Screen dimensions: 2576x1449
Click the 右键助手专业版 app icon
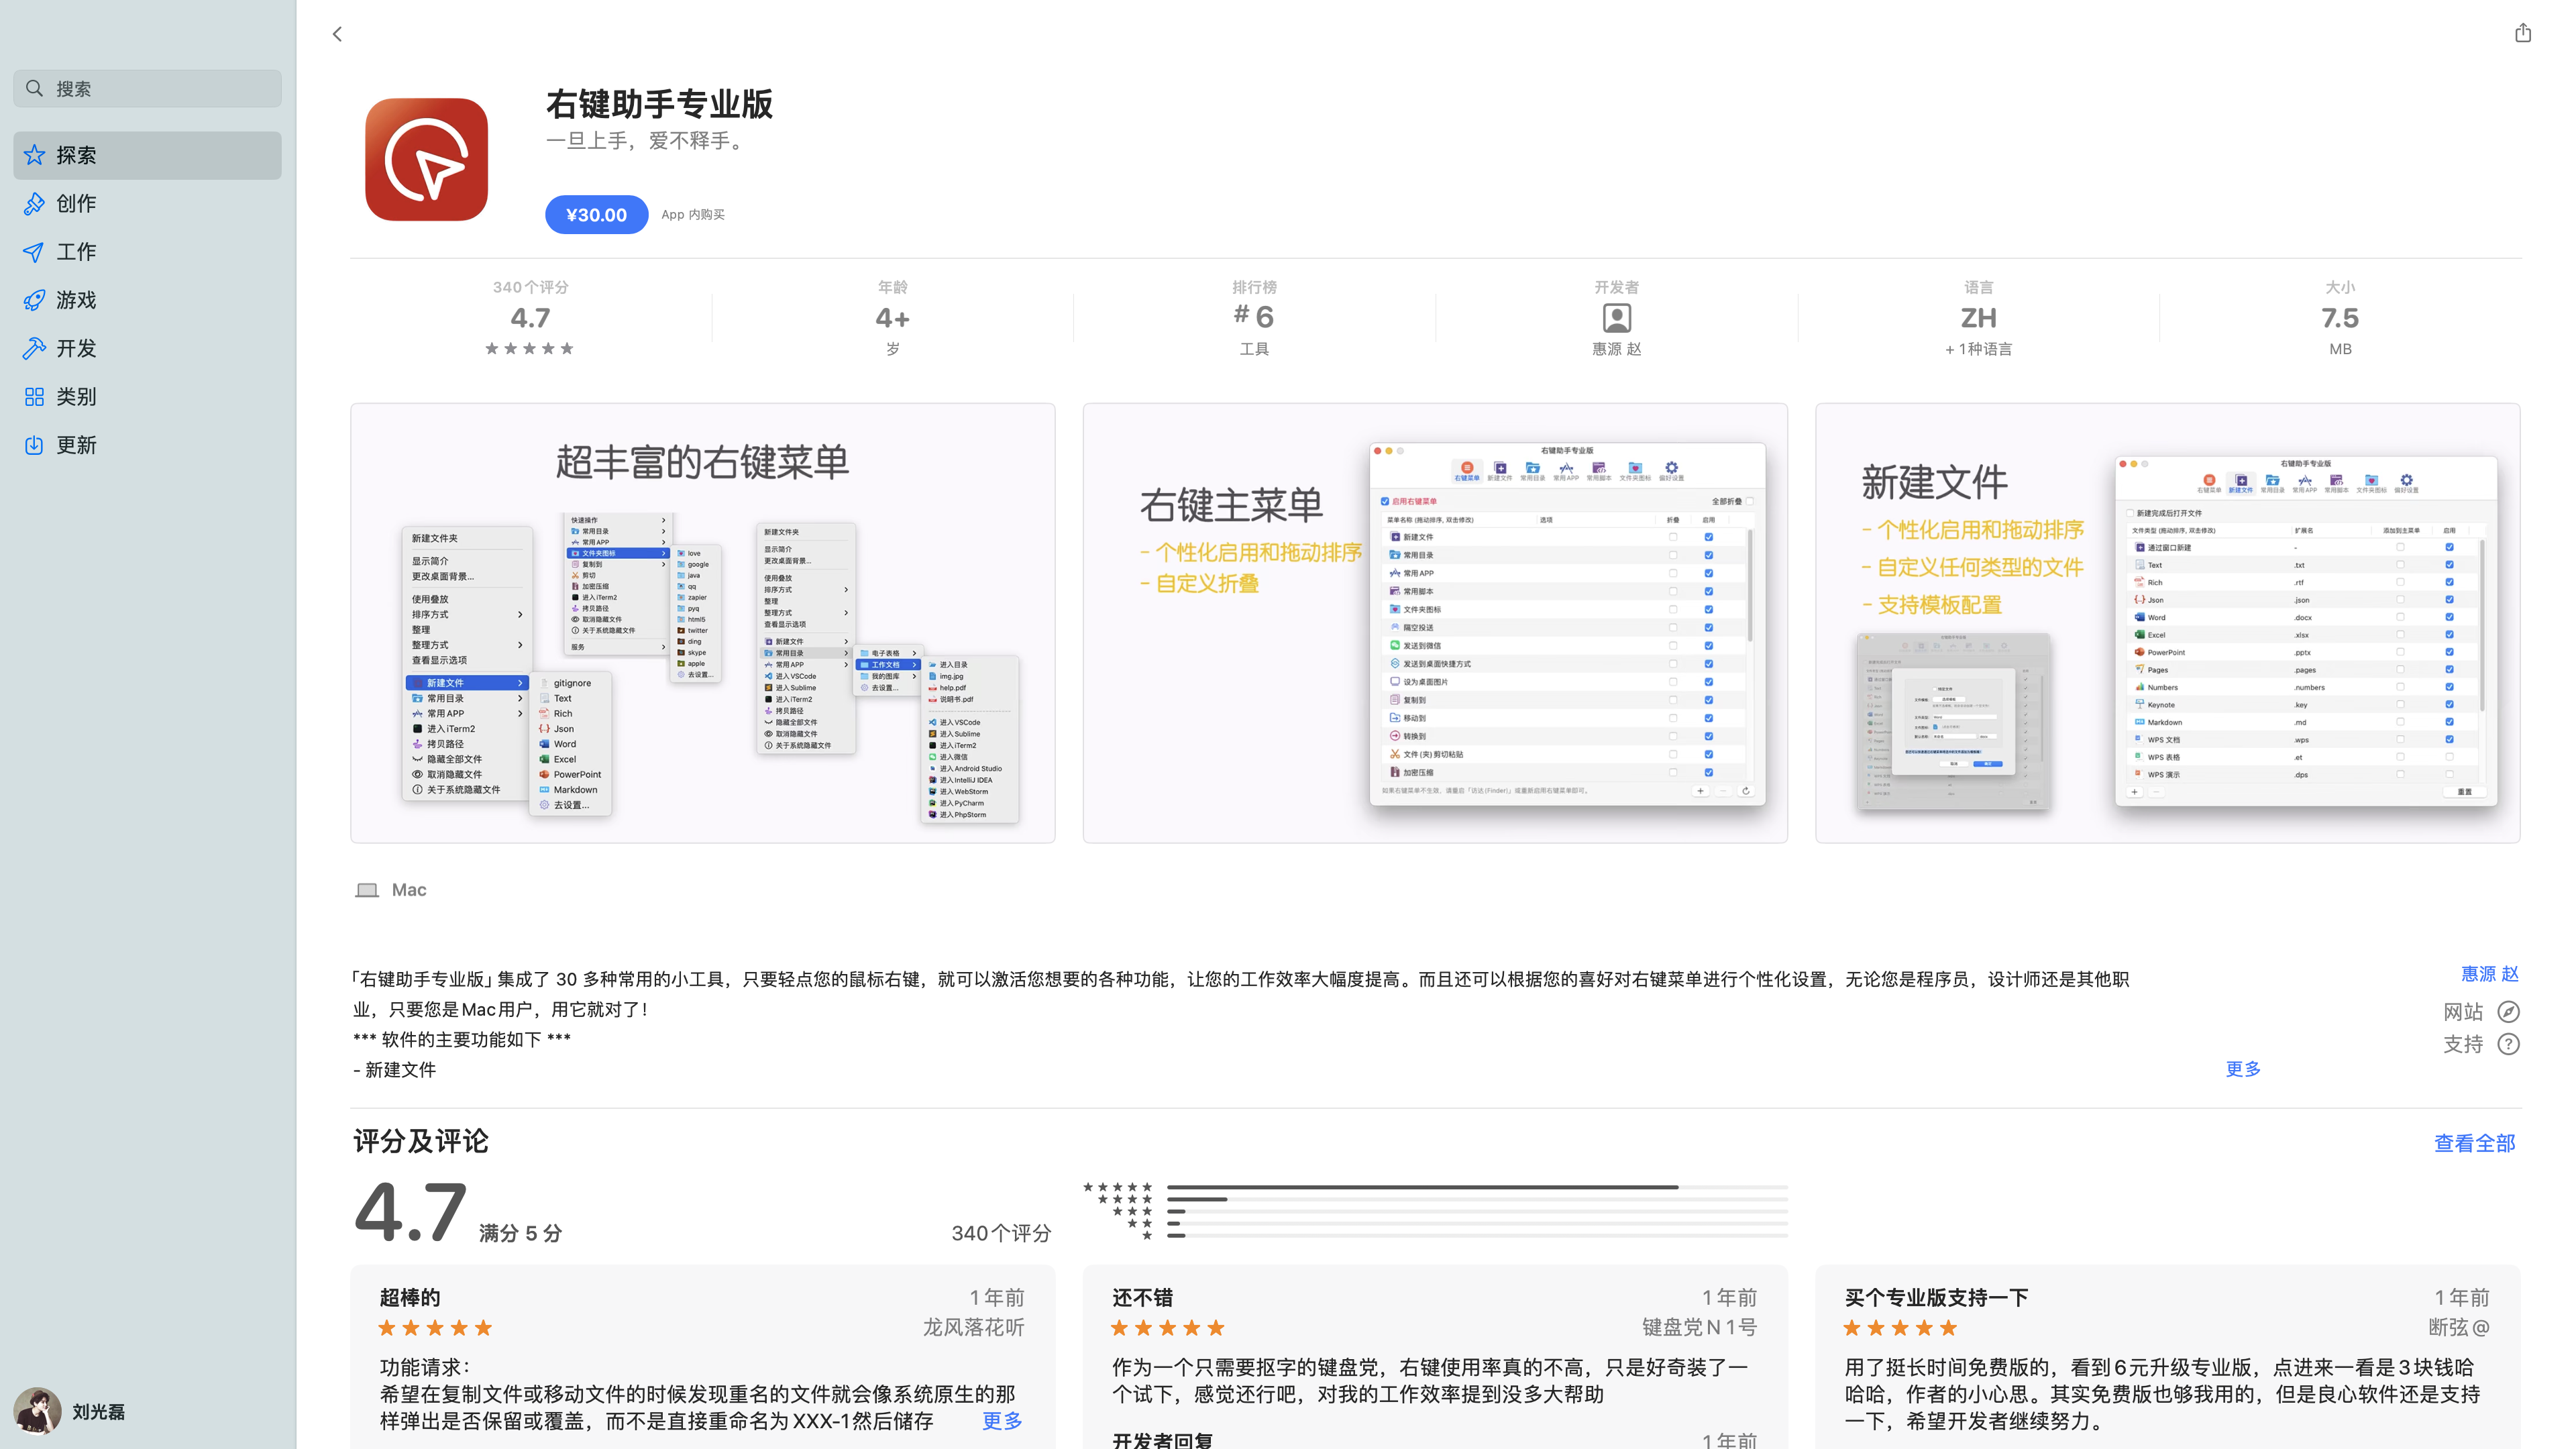(426, 159)
